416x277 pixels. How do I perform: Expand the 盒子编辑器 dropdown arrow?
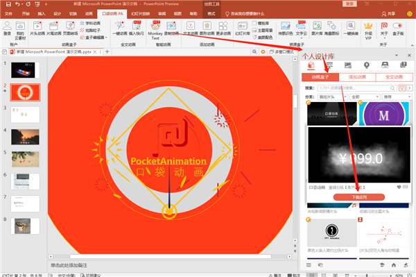click(106, 37)
